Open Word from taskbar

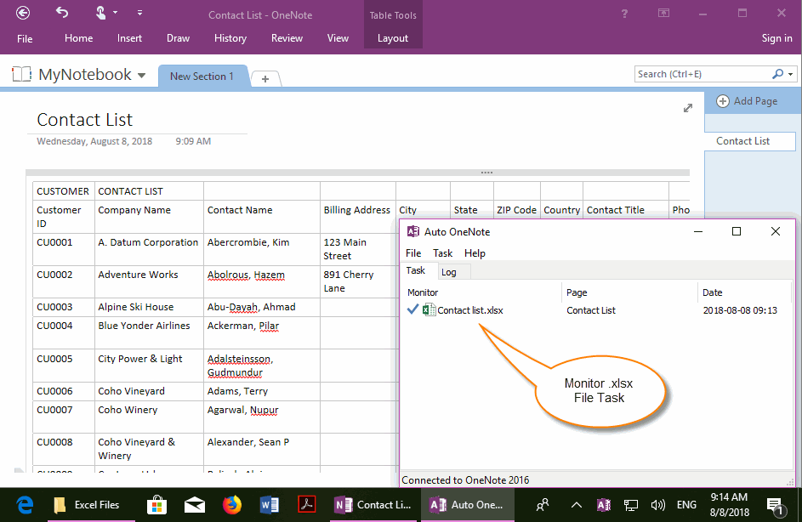(269, 505)
